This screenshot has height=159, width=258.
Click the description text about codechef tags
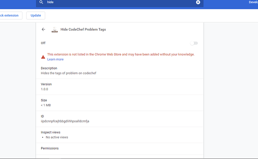[68, 73]
